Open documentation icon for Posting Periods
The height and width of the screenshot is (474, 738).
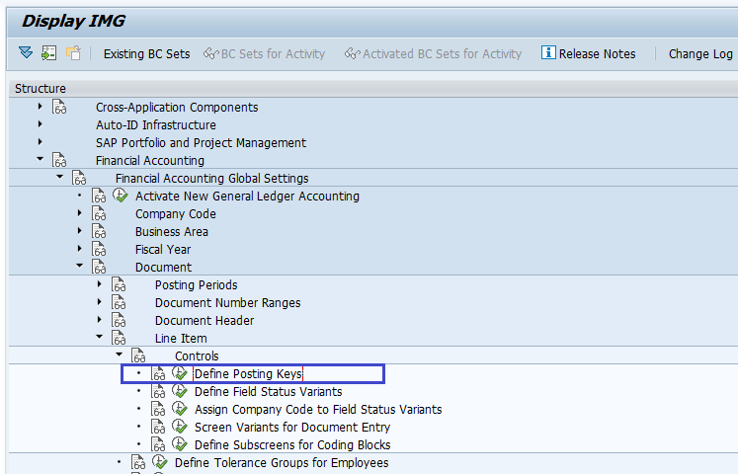[x=119, y=285]
